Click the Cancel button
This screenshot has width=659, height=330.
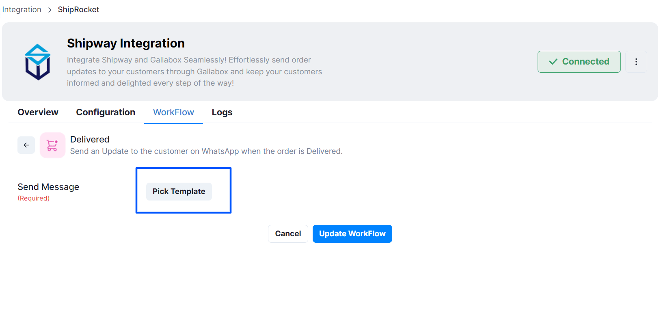point(288,234)
